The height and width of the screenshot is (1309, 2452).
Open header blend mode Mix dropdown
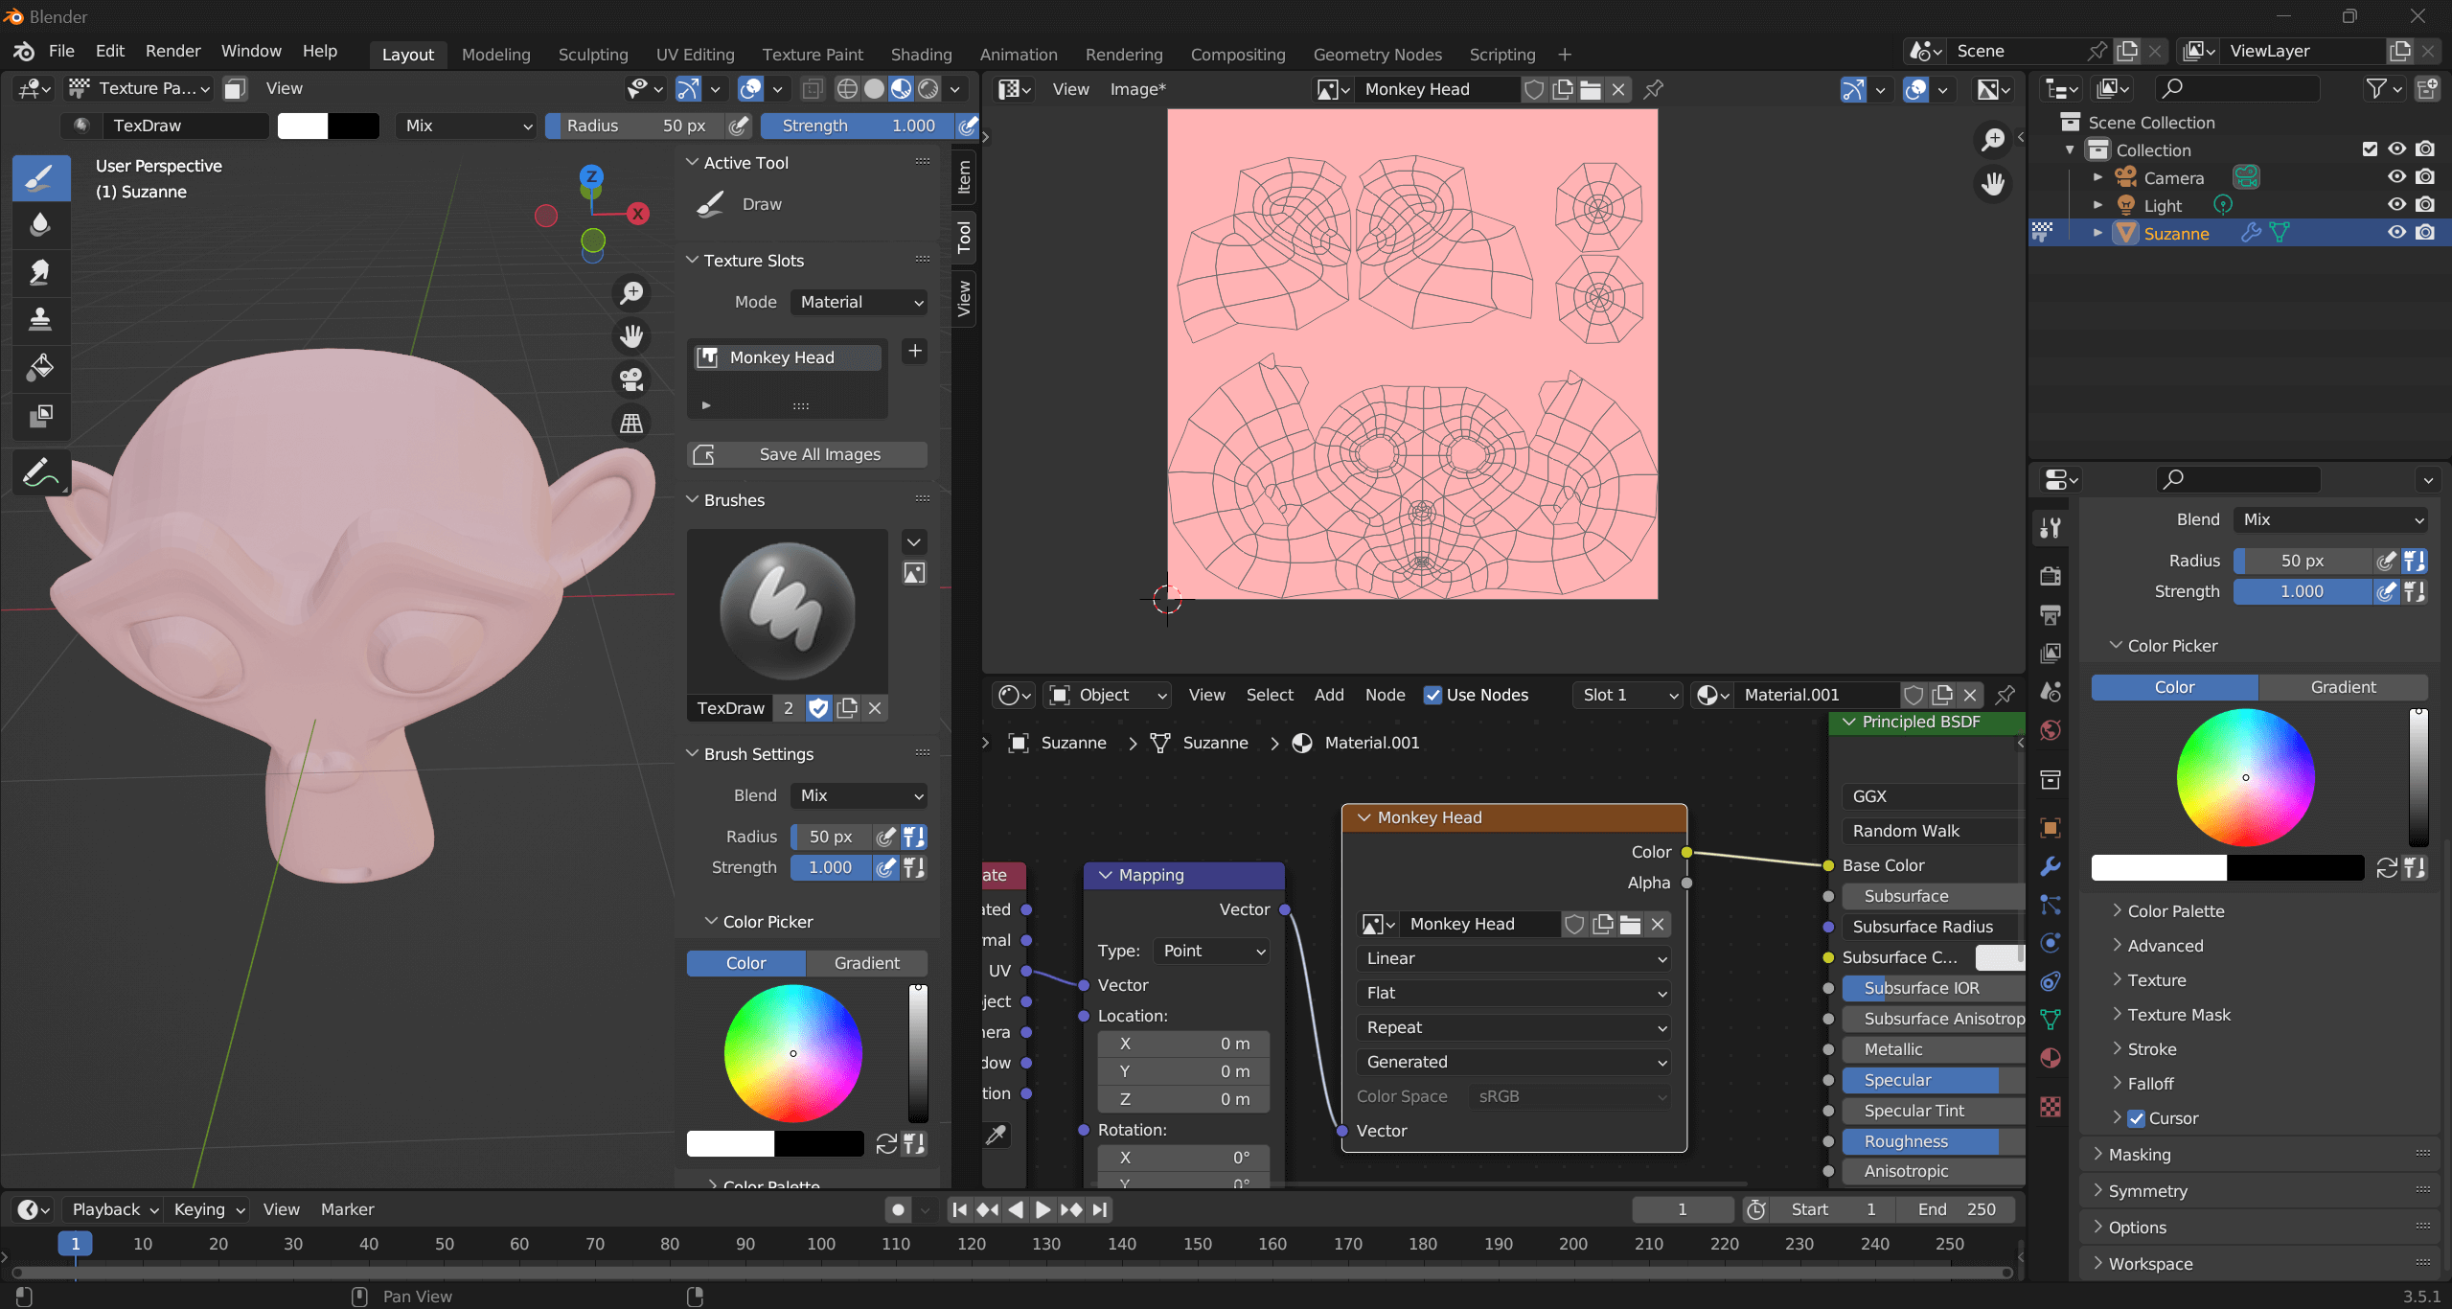[466, 126]
